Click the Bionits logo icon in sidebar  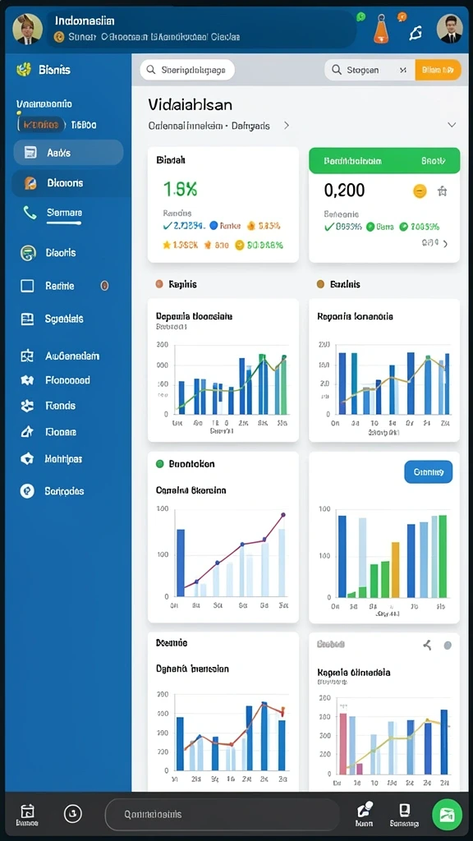click(x=24, y=69)
